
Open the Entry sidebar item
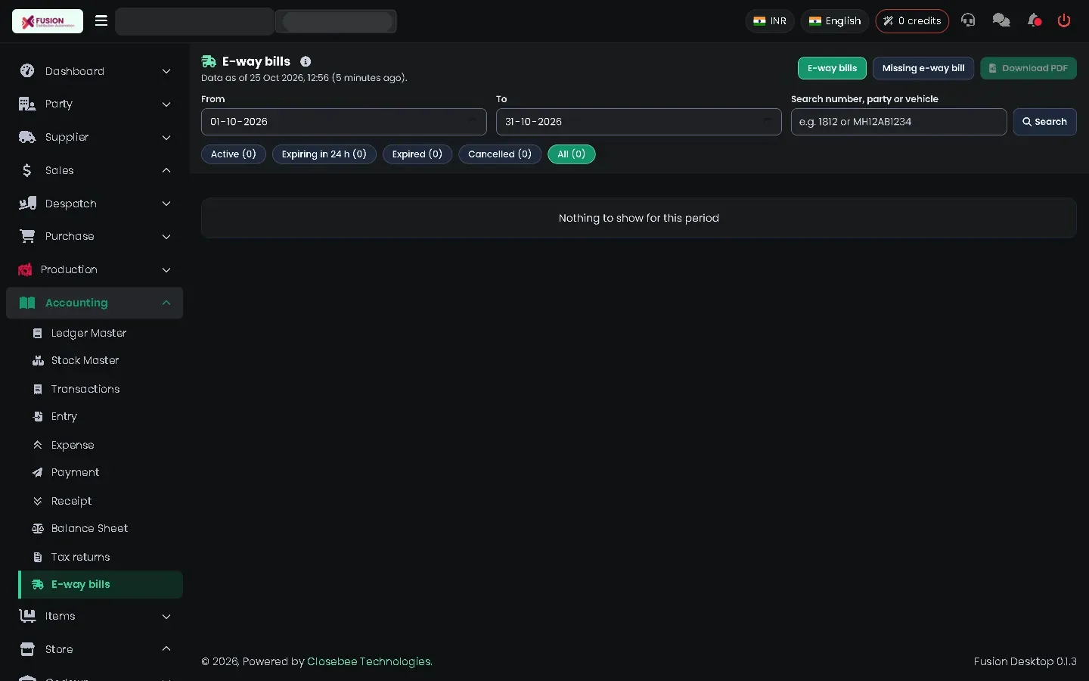[x=101, y=416]
